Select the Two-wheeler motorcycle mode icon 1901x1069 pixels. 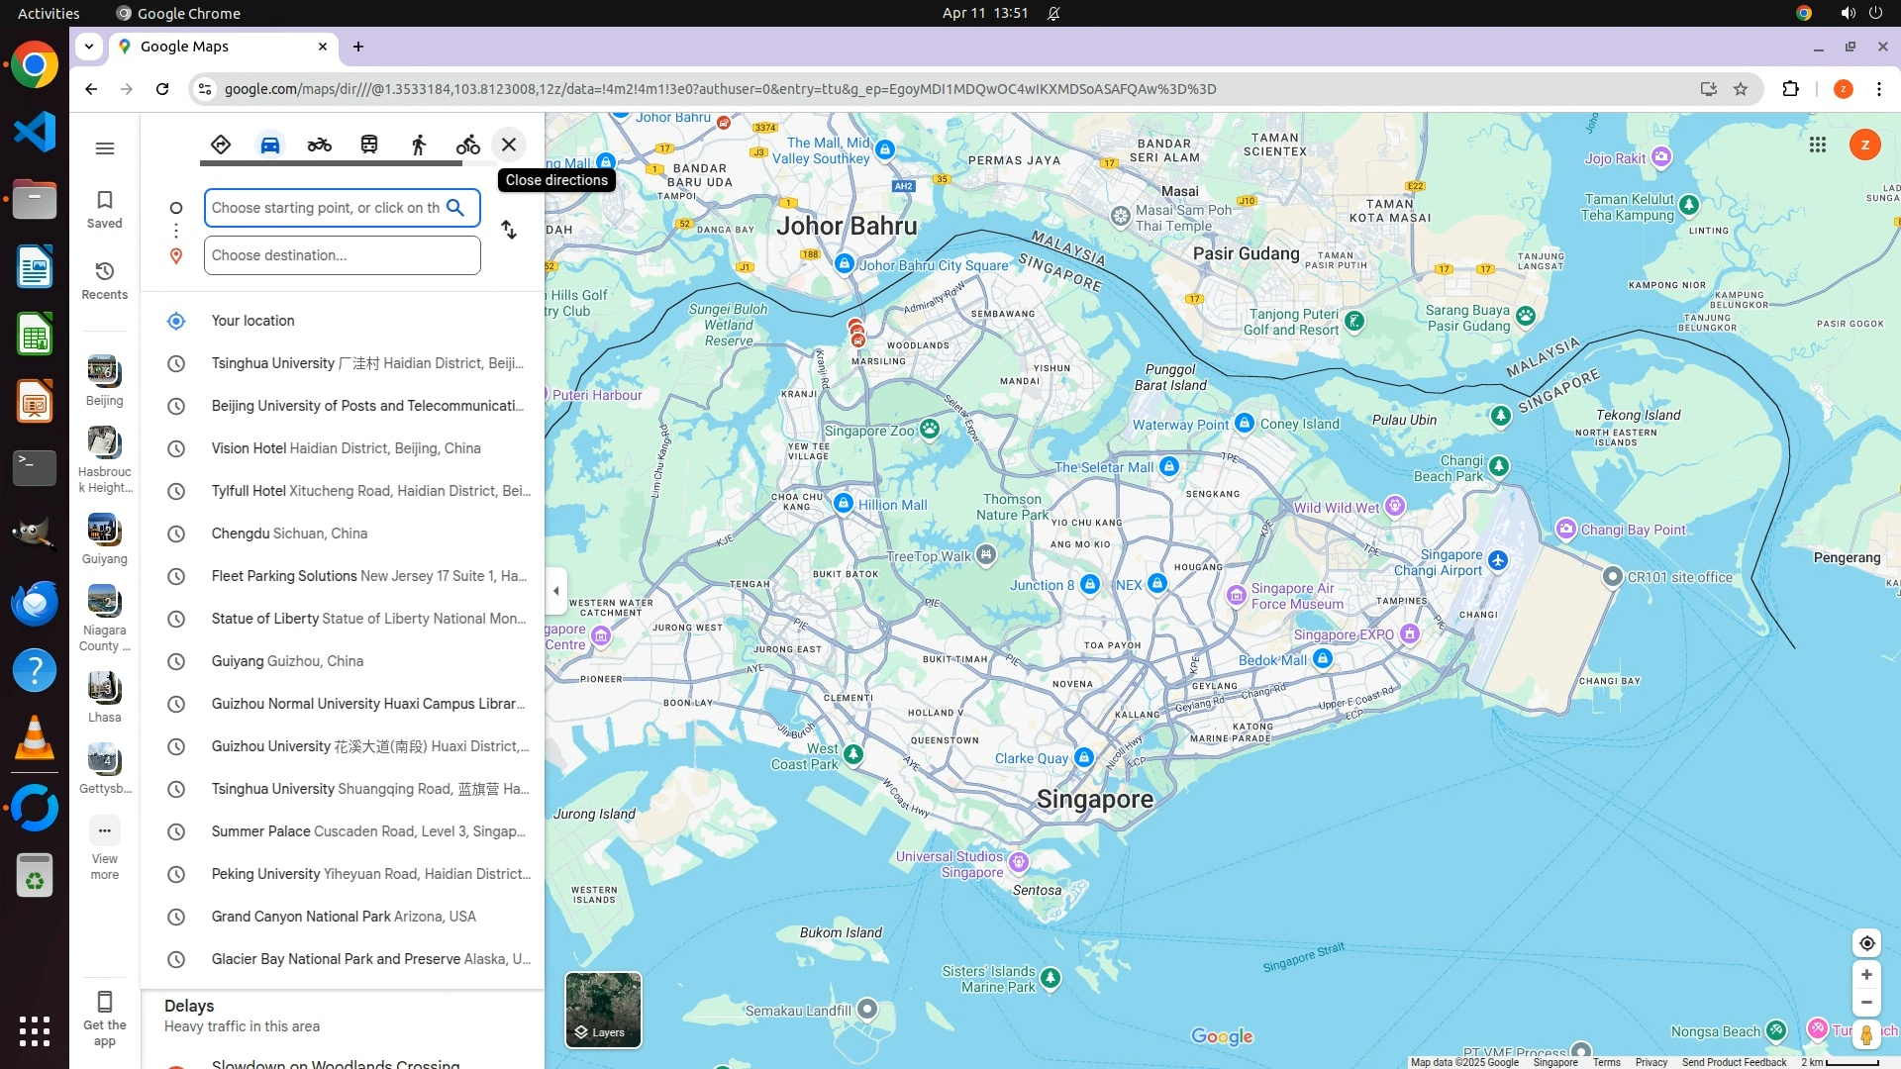click(319, 145)
